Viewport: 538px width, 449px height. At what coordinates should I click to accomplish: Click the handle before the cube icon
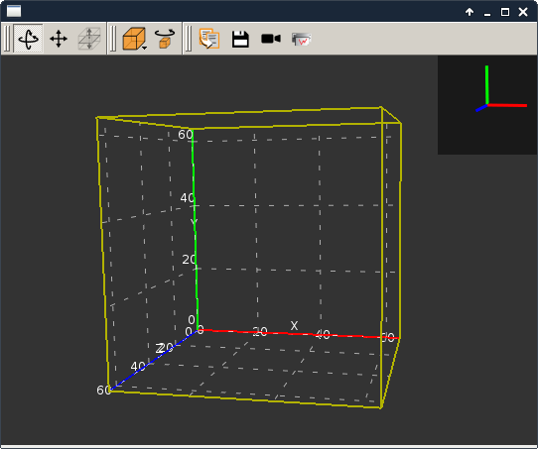pos(113,39)
